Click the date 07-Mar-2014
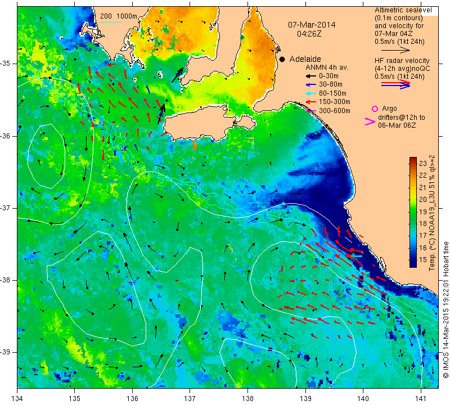This screenshot has width=450, height=405. pos(312,25)
